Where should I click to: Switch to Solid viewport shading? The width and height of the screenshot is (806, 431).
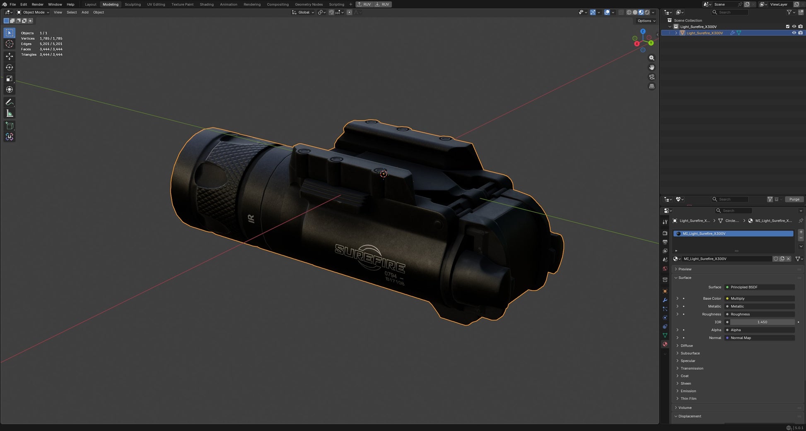click(x=635, y=12)
